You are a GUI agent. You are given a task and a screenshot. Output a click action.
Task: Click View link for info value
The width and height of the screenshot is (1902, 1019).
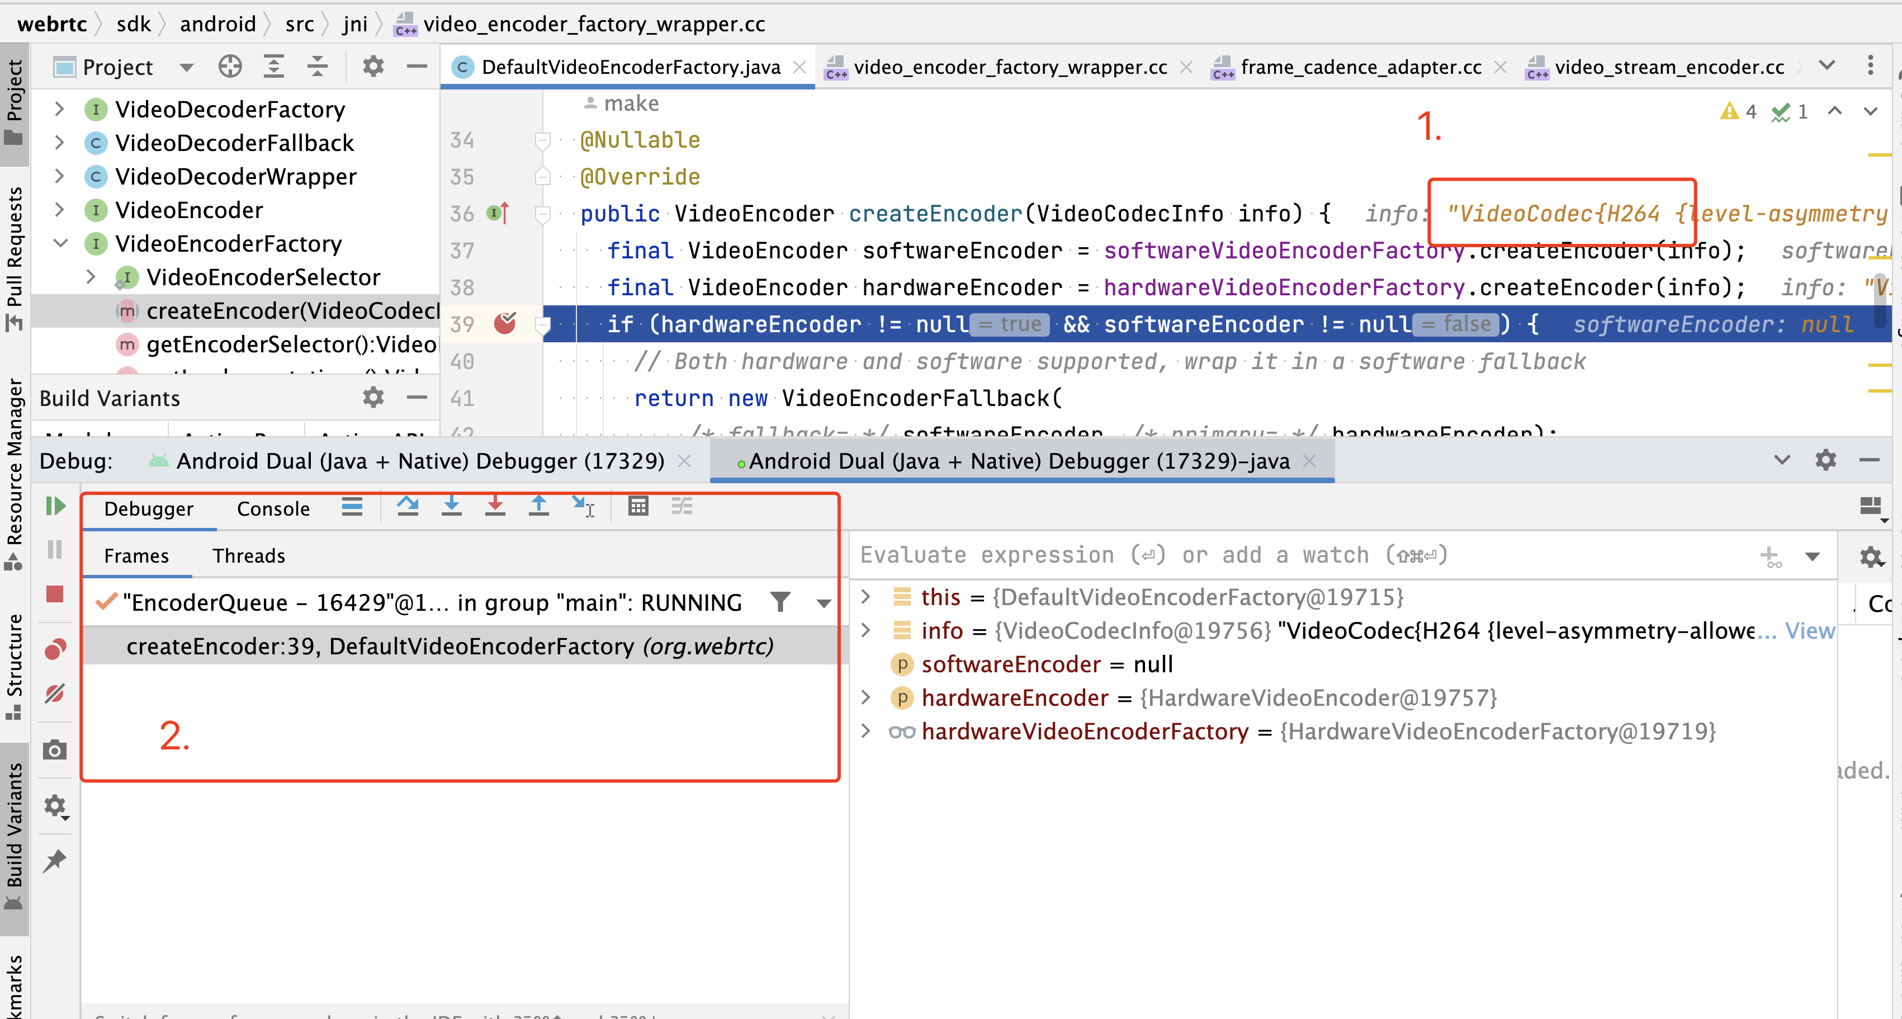1810,631
